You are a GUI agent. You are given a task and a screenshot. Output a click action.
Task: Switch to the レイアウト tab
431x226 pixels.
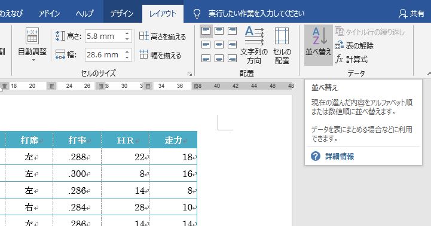click(x=163, y=14)
